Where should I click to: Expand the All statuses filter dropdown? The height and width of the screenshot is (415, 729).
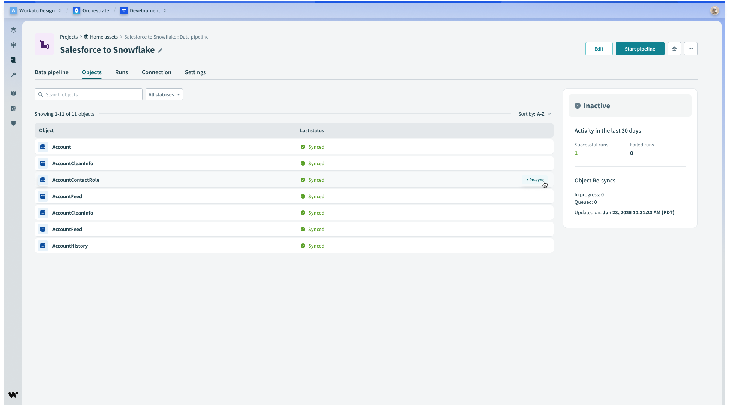coord(164,94)
